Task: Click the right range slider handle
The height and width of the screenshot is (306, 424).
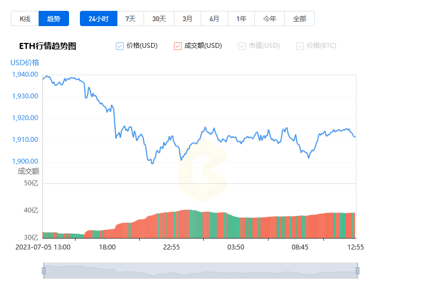Action: (x=358, y=271)
